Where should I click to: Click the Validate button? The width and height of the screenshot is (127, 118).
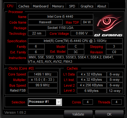78,114
